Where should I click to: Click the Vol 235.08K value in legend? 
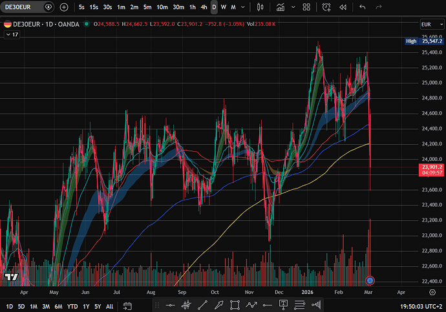click(261, 24)
